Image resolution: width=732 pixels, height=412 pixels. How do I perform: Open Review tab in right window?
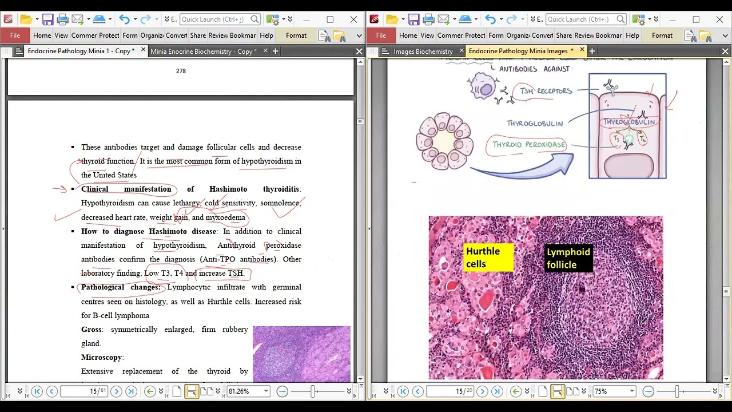(584, 35)
